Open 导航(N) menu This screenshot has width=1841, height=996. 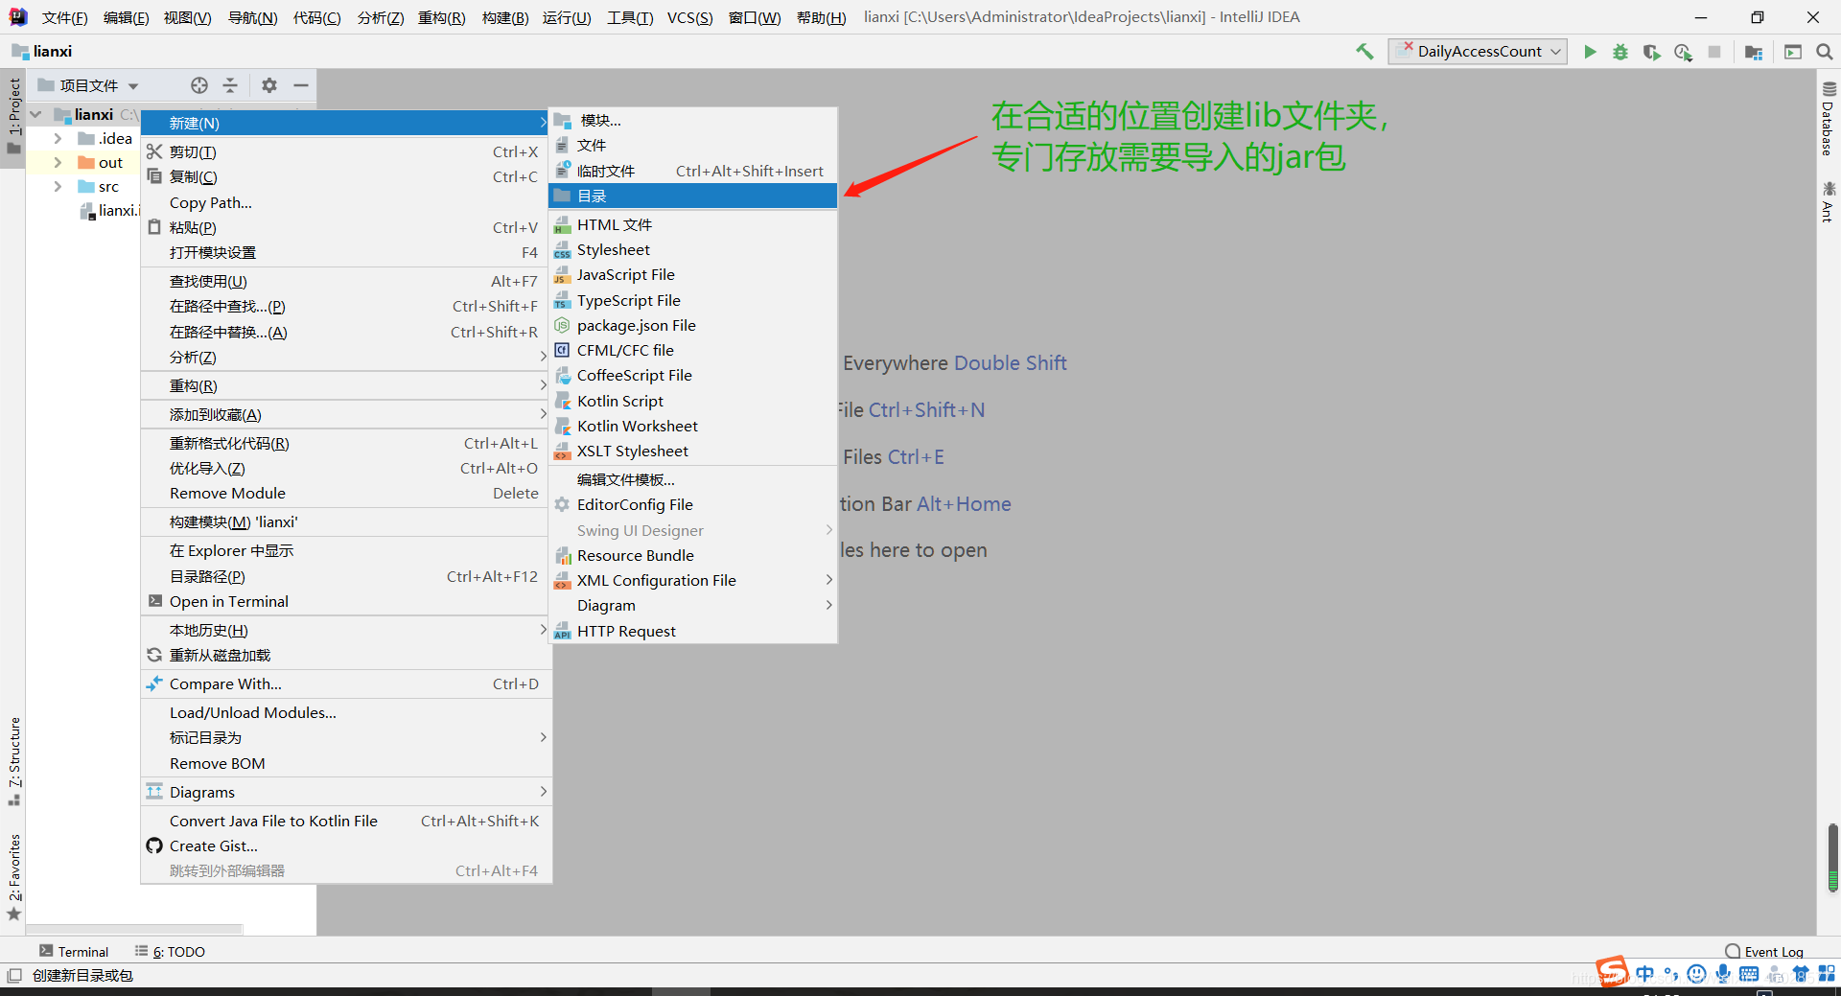click(252, 17)
